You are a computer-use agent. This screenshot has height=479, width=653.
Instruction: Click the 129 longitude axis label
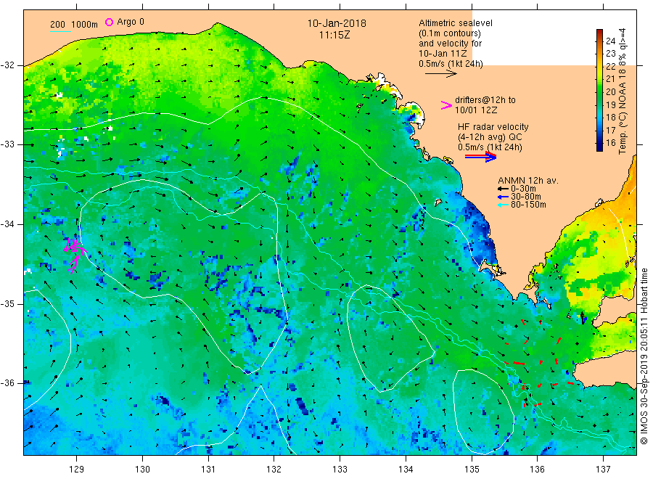pyautogui.click(x=77, y=469)
